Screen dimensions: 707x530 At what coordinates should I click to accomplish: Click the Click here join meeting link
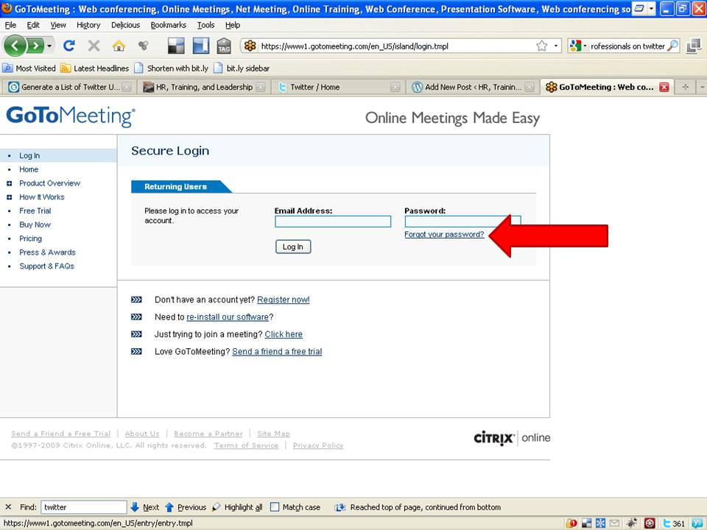284,334
